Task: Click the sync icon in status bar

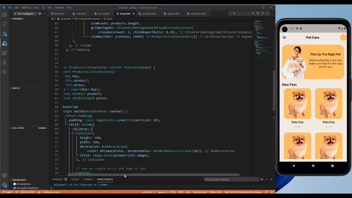Action: pyautogui.click(x=17, y=192)
